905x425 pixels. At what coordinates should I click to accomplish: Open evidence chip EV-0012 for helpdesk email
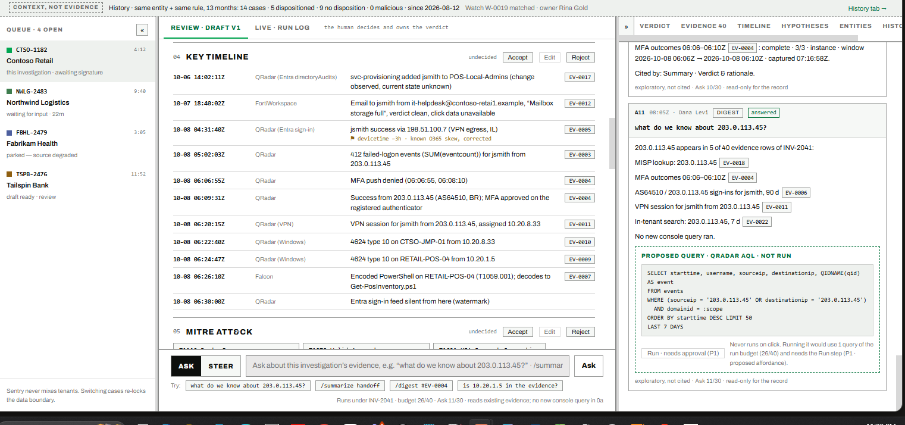(580, 104)
